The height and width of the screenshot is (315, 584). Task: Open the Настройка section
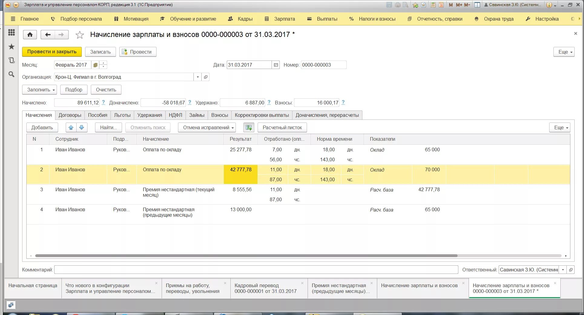coord(542,19)
